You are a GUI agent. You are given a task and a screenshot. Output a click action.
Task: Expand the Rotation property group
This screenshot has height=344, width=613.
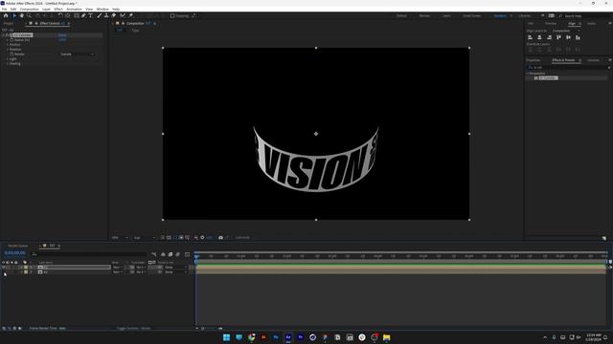coord(7,49)
